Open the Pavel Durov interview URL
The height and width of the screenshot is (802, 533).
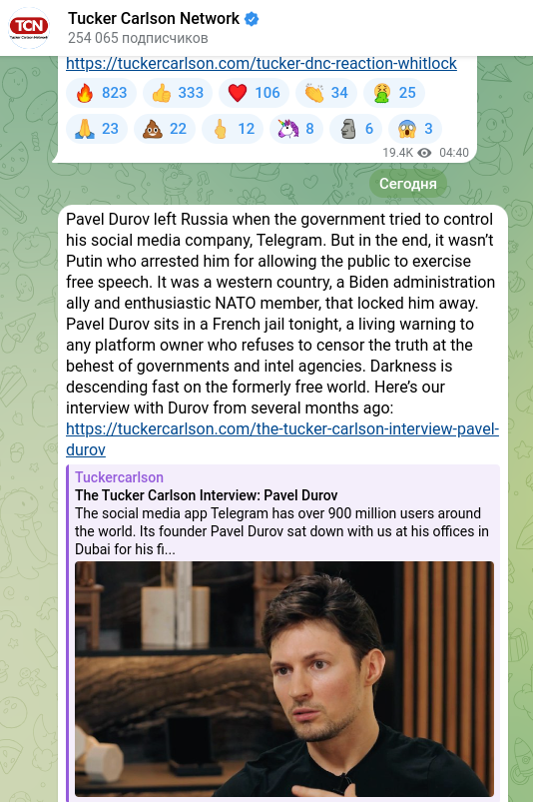coord(282,438)
